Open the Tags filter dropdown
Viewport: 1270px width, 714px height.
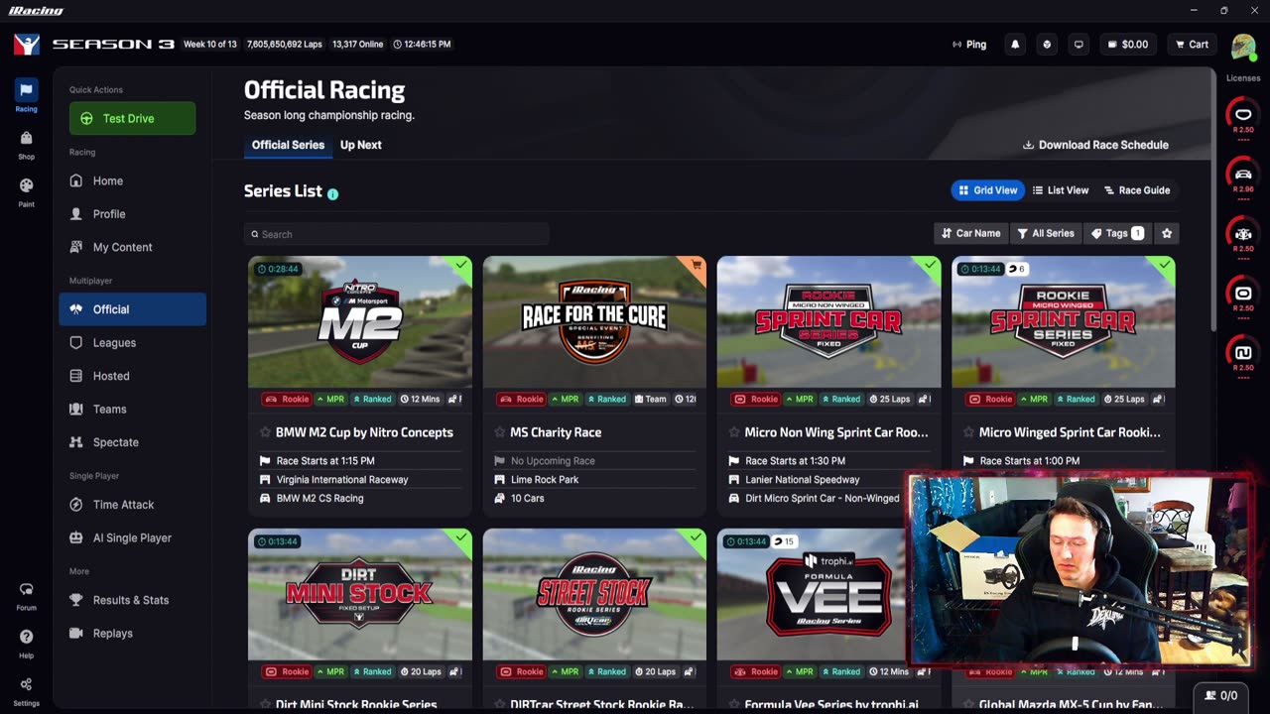pyautogui.click(x=1118, y=233)
